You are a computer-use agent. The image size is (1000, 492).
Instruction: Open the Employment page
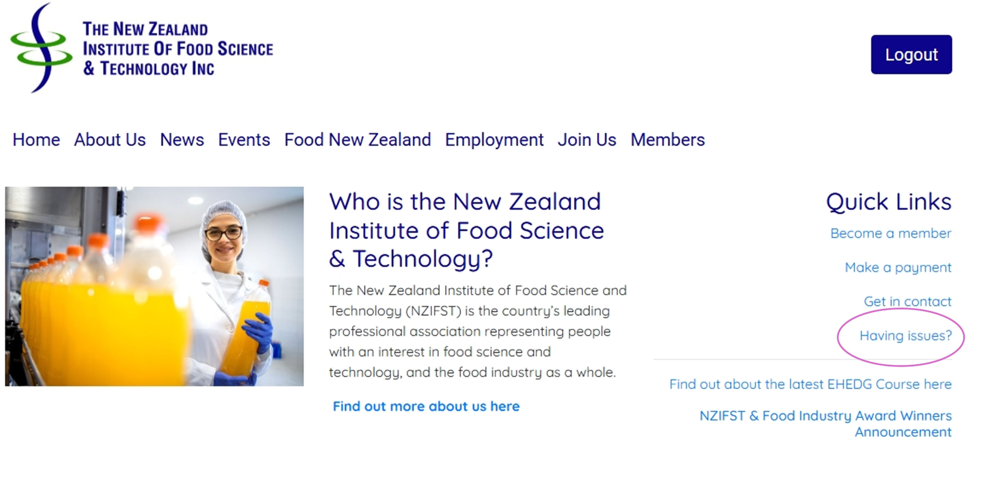coord(494,140)
